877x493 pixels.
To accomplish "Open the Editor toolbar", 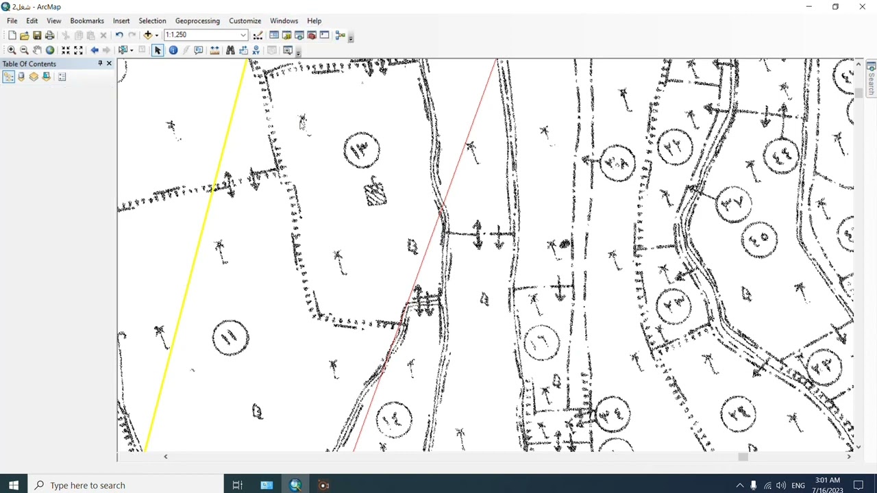I will pyautogui.click(x=258, y=35).
